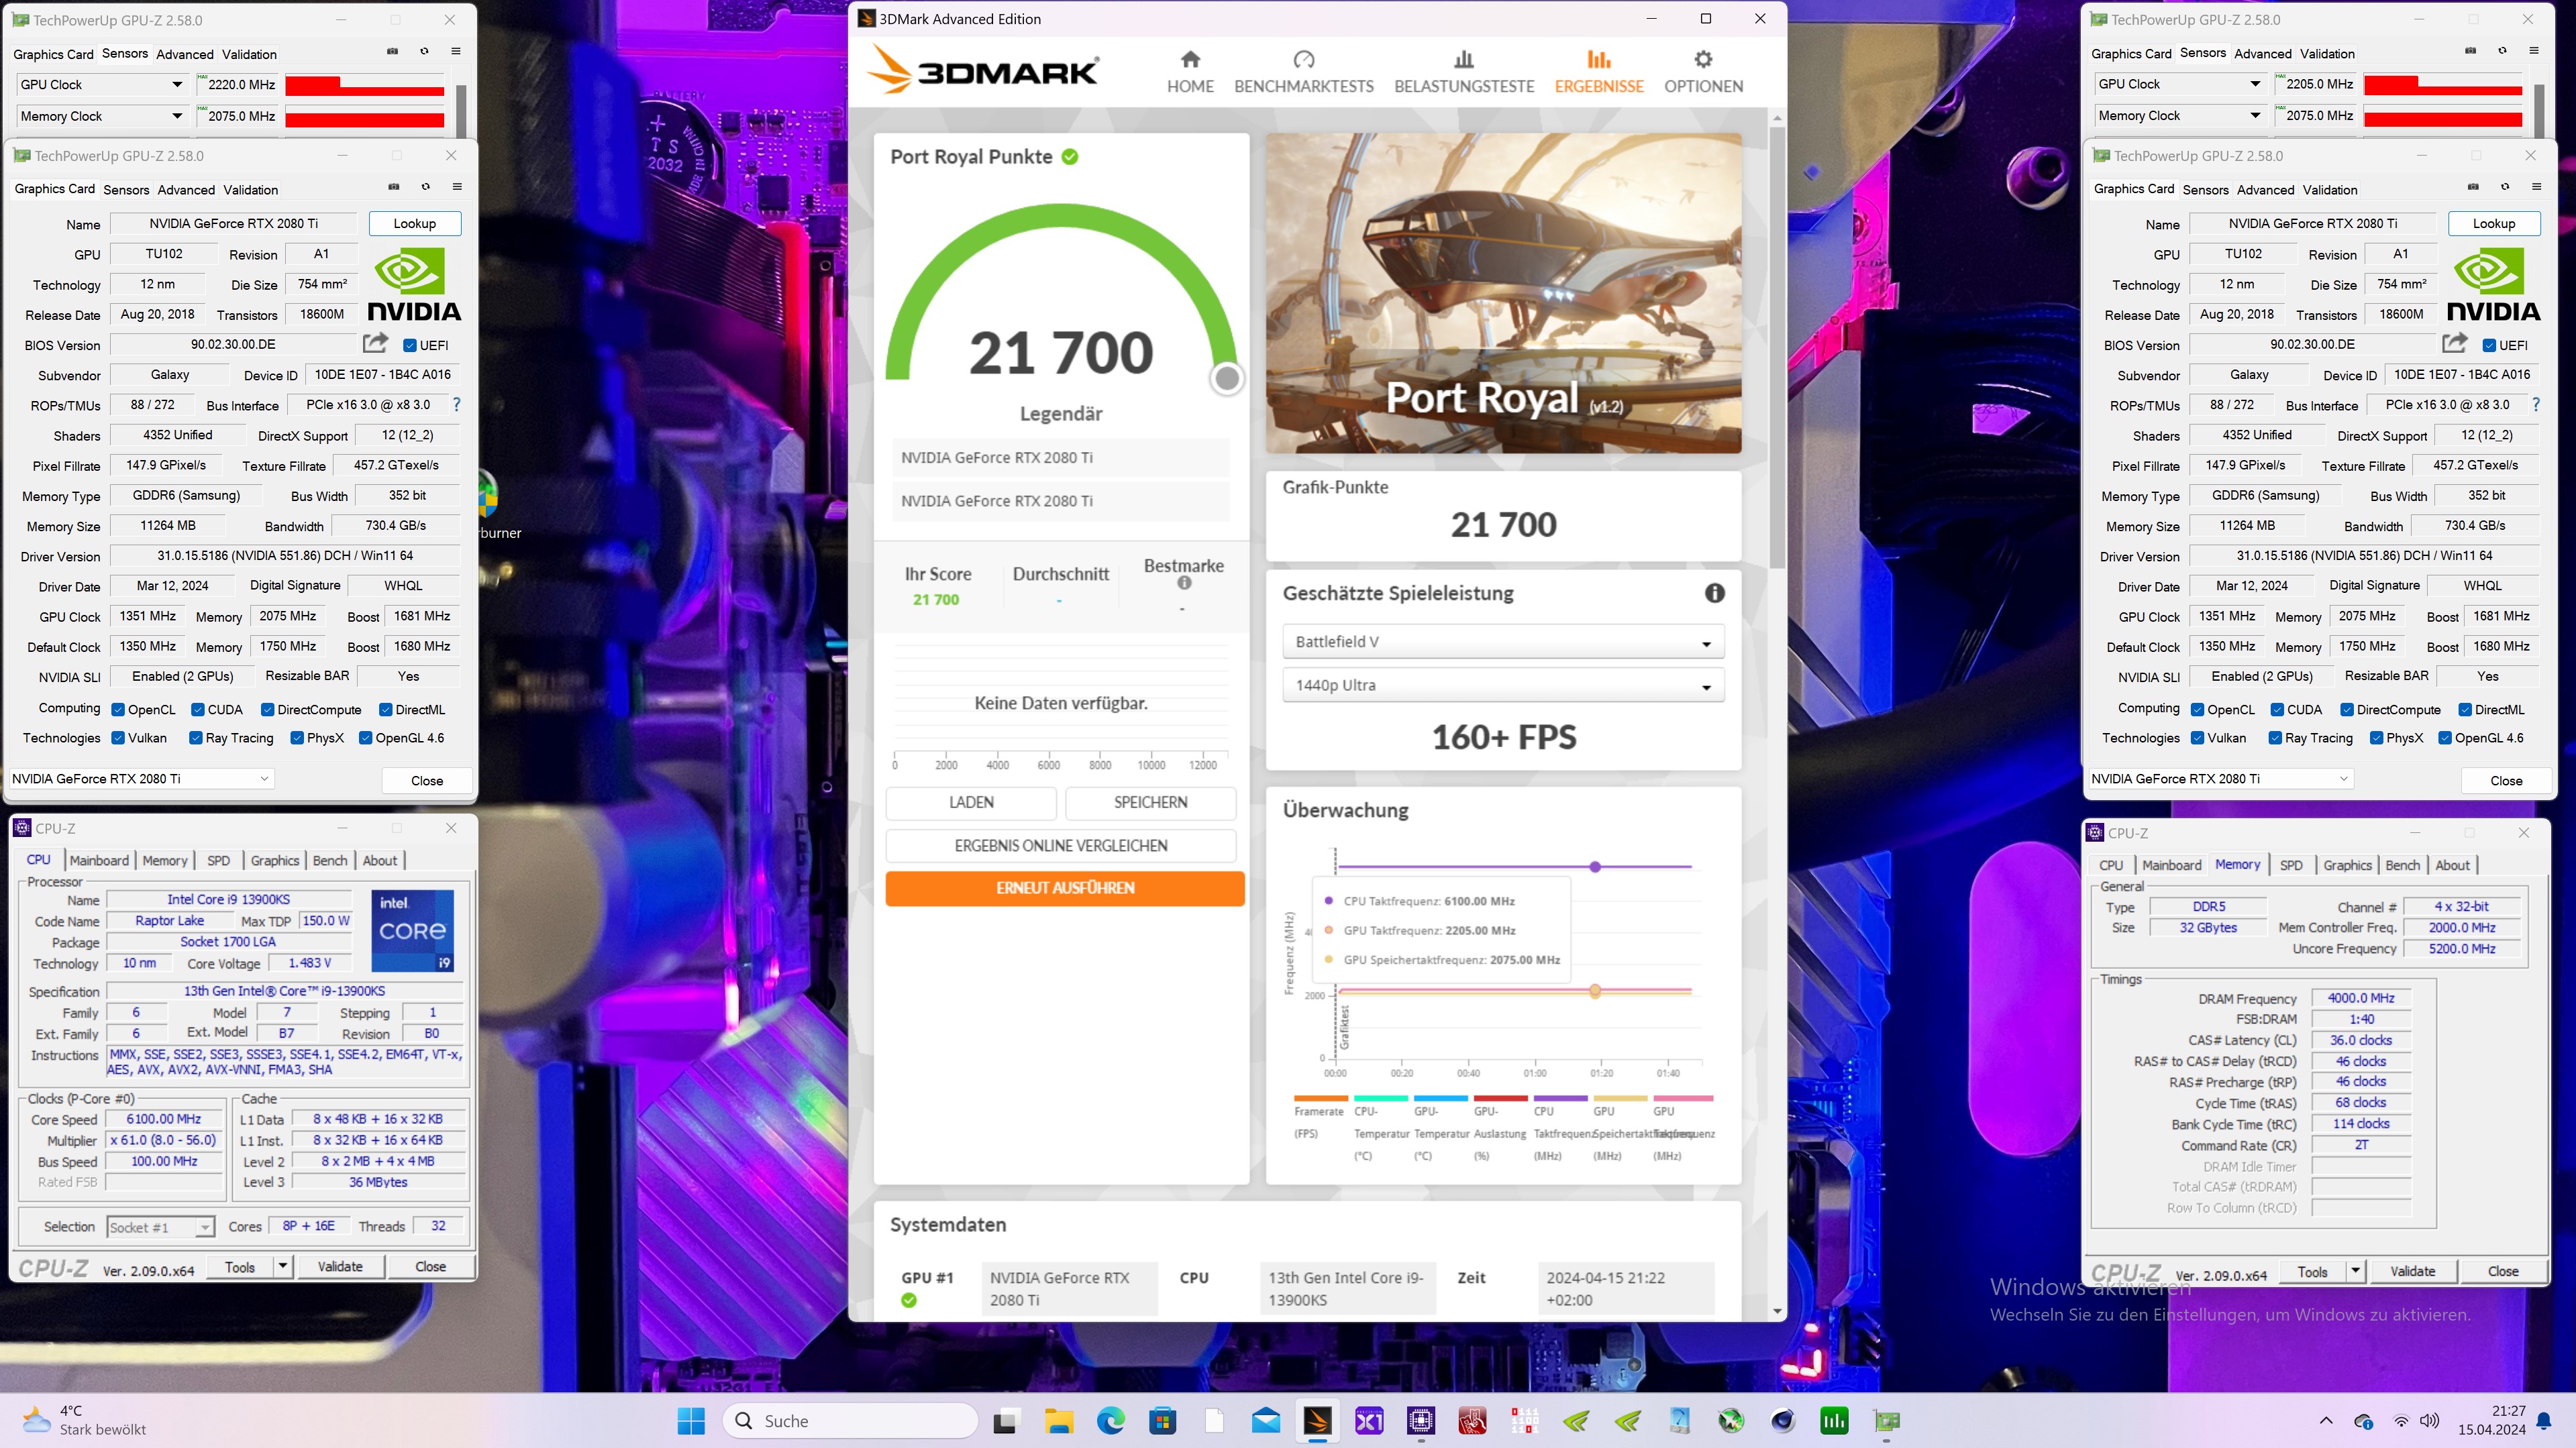The width and height of the screenshot is (2576, 1448).
Task: Open BENCHMARKTESTS tab in 3DMark
Action: click(1304, 72)
